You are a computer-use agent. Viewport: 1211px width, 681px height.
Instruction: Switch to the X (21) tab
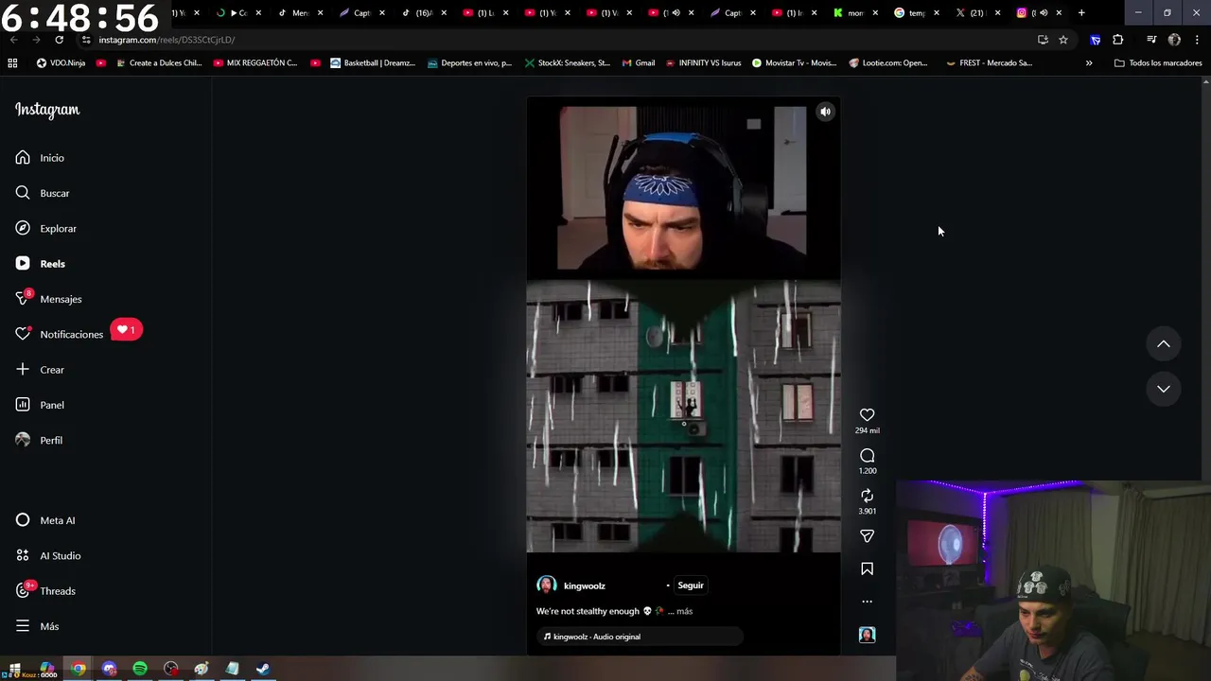coord(977,13)
